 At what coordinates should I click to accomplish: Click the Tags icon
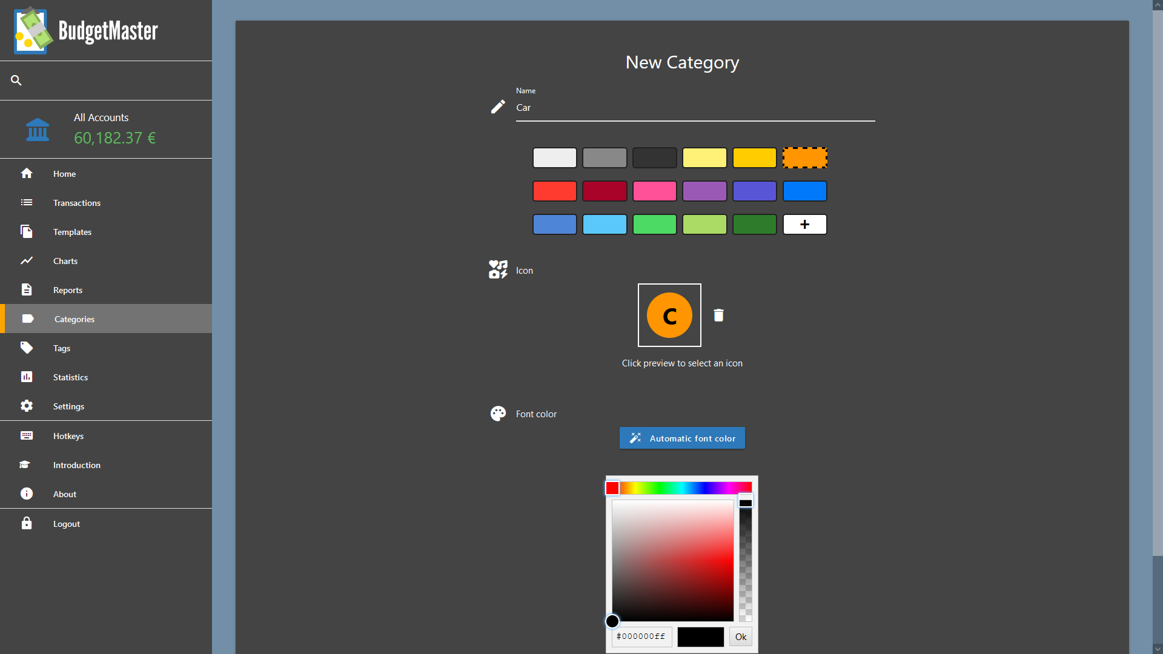pyautogui.click(x=27, y=348)
